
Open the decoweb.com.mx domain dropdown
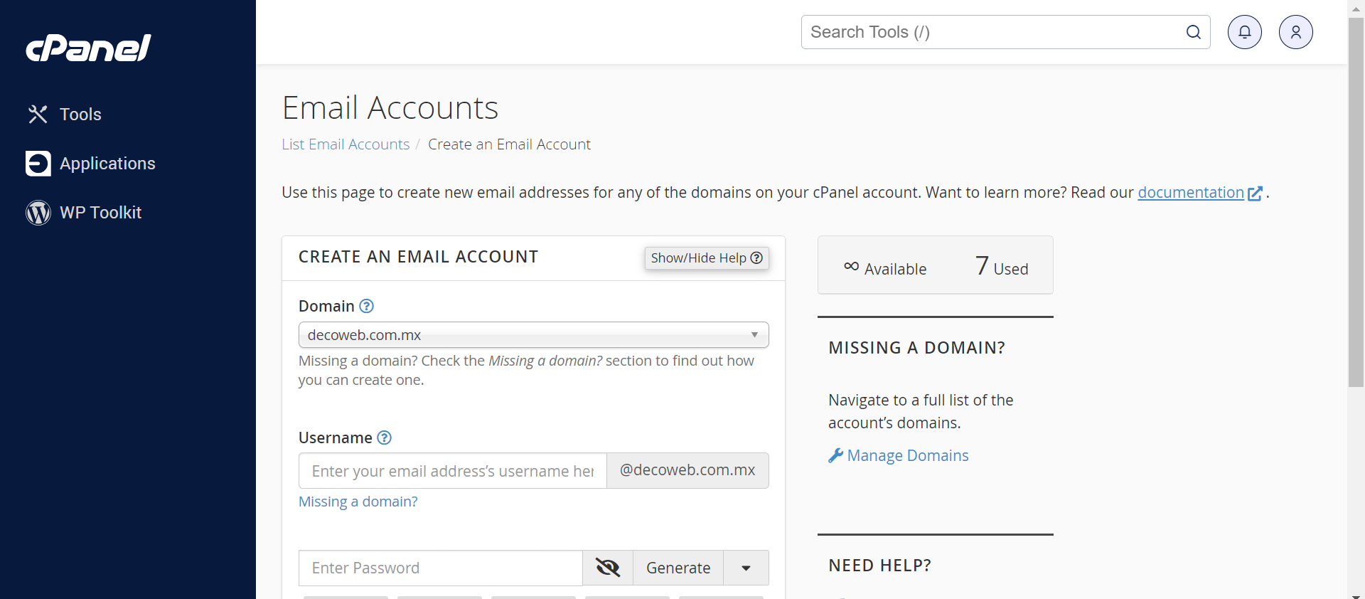[x=533, y=335]
